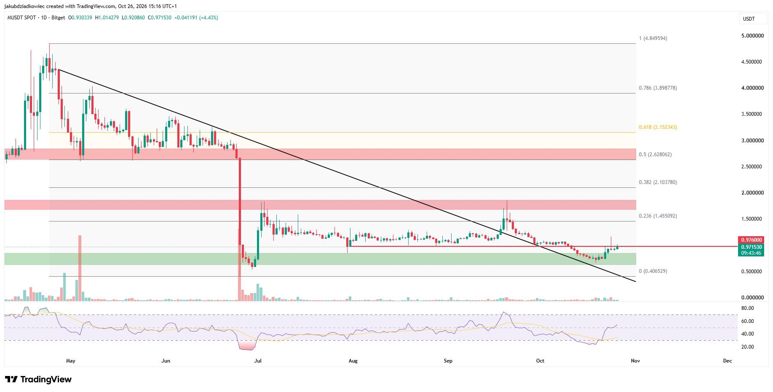Click the 60.00 RSI axis label
773x392 pixels.
[748, 321]
